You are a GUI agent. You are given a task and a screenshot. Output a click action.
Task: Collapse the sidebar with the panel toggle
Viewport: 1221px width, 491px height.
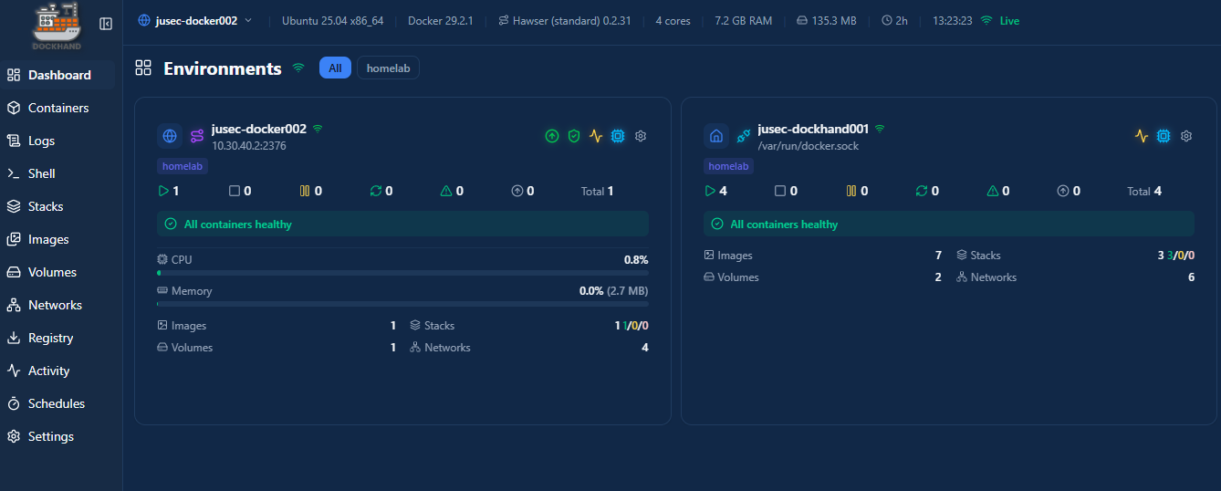106,24
